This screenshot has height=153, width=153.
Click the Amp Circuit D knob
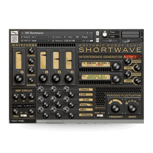point(23,96)
